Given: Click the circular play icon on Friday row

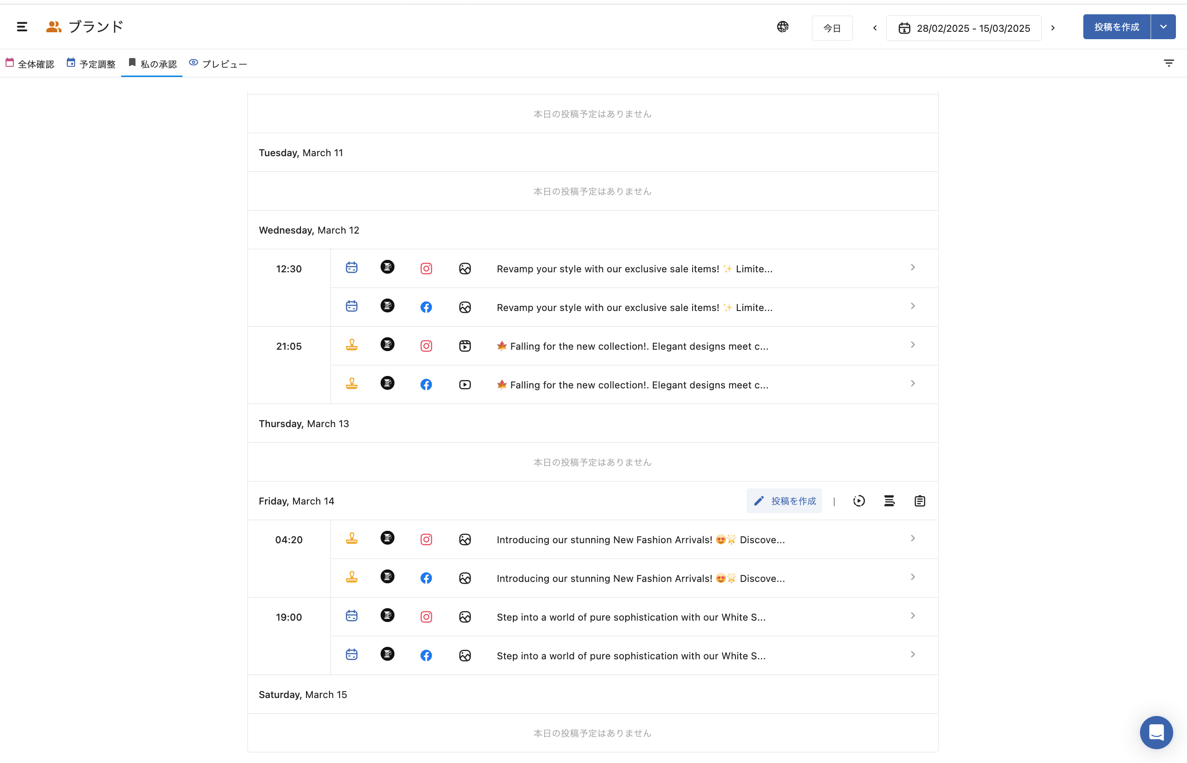Looking at the screenshot, I should click(859, 501).
